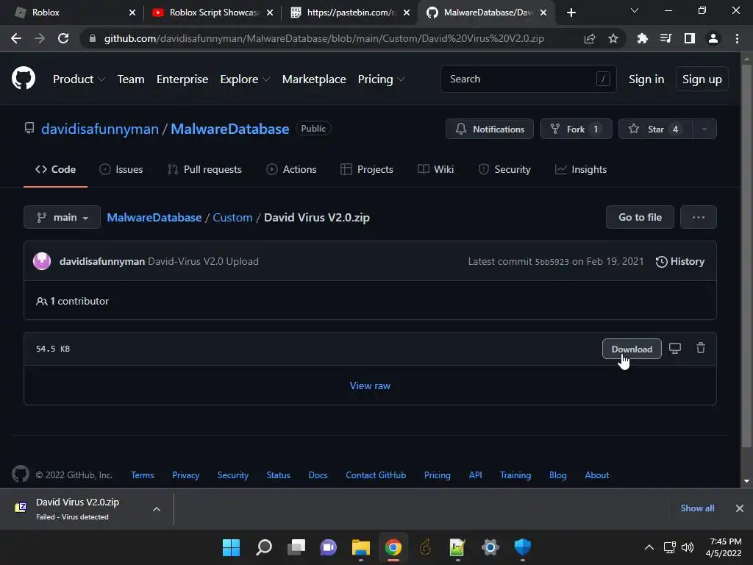
Task: Click the browser address bar URL
Action: [x=324, y=38]
